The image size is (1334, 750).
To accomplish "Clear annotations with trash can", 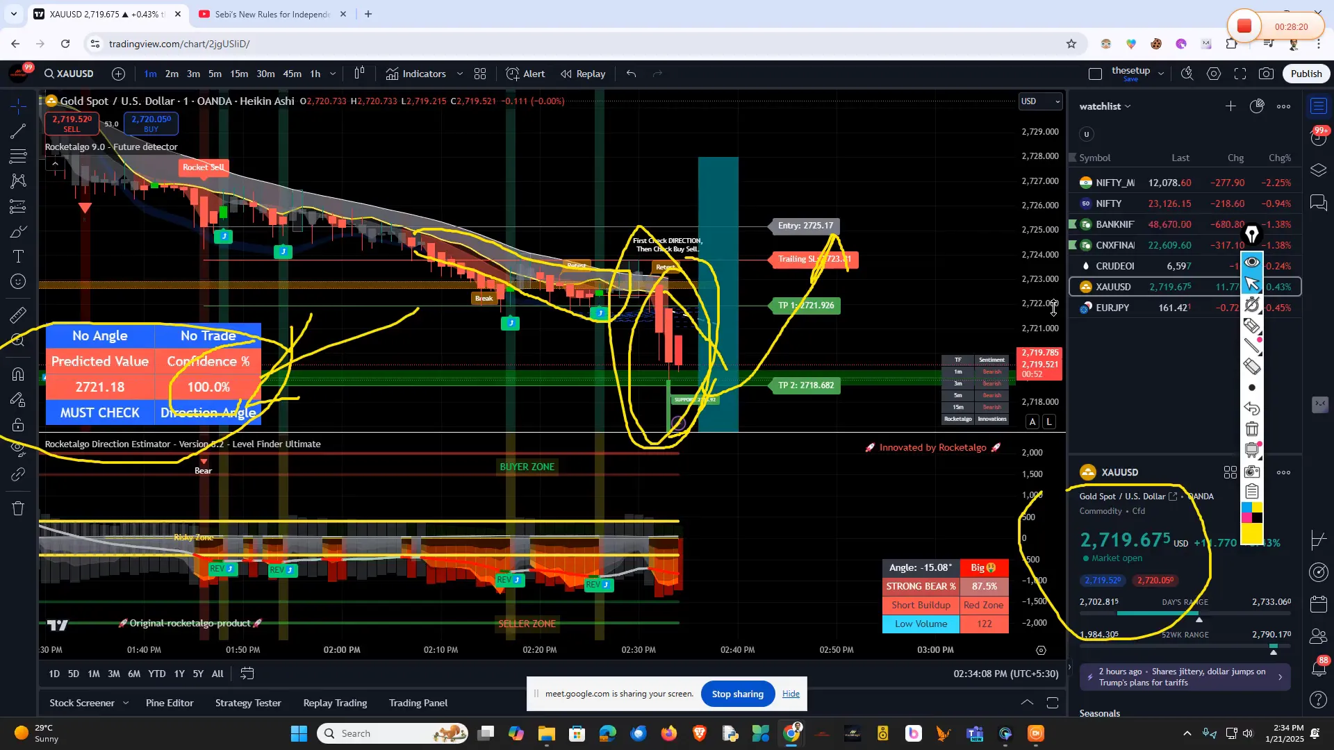I will (1252, 429).
